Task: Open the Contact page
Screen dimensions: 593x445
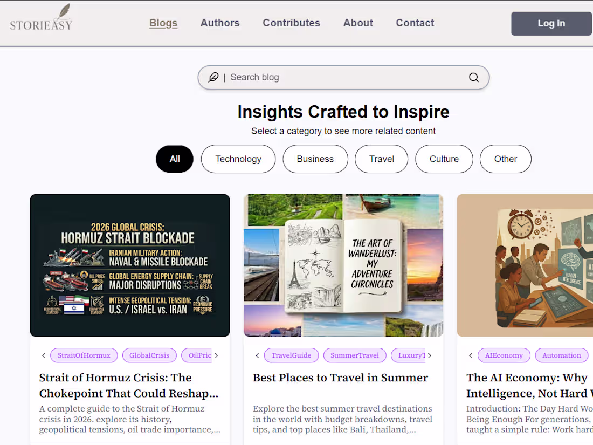Action: 415,23
